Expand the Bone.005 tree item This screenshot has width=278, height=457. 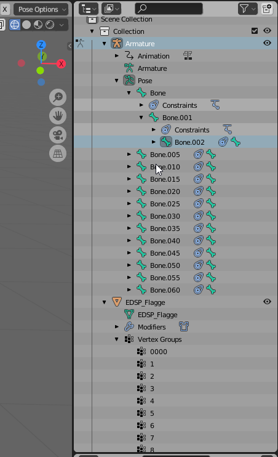[129, 154]
